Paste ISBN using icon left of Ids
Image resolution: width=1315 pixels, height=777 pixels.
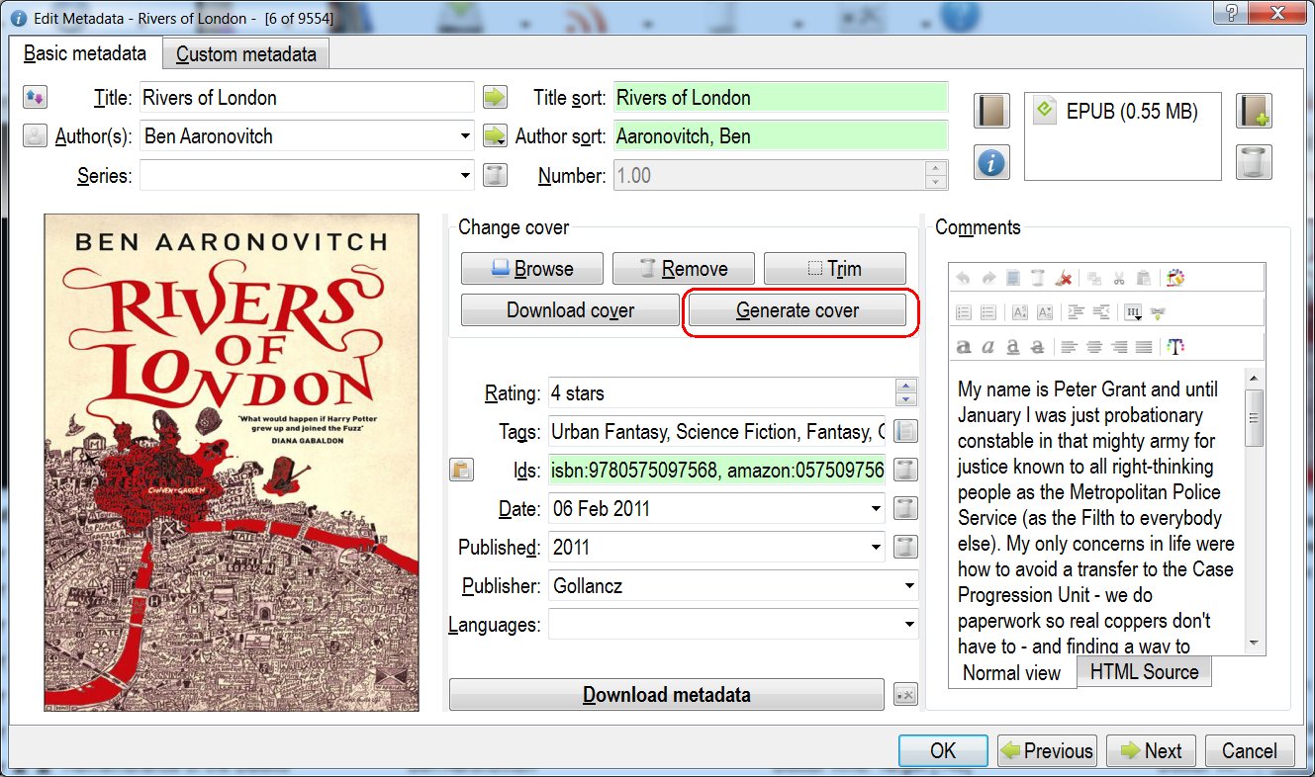tap(462, 470)
